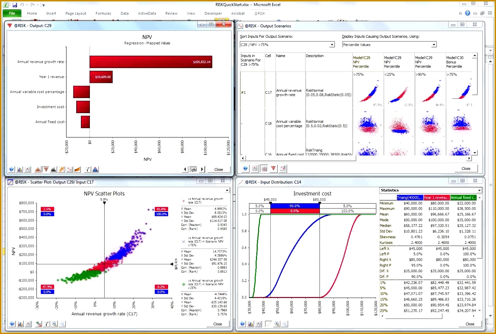Click fit distribution icon in Output C29 toolbar
The image size is (496, 334).
click(95, 169)
